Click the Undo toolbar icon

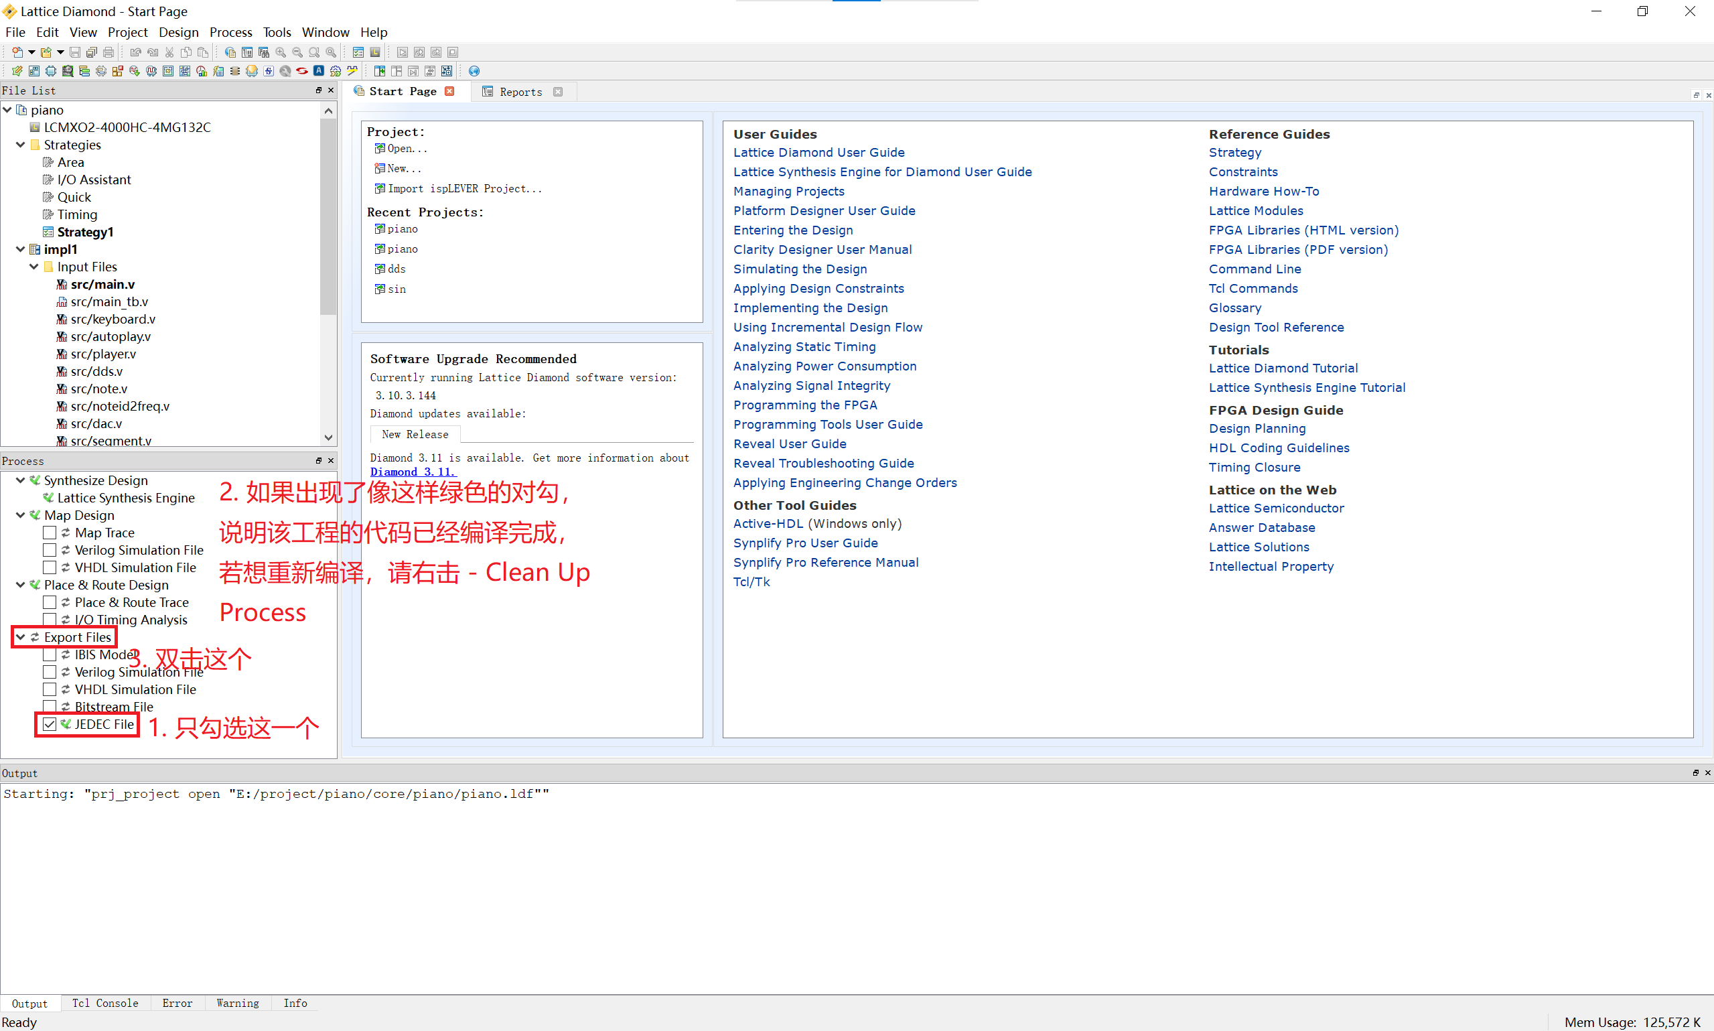[x=136, y=52]
